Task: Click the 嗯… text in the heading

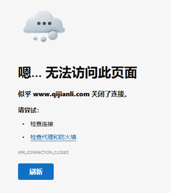Action: [x=30, y=72]
